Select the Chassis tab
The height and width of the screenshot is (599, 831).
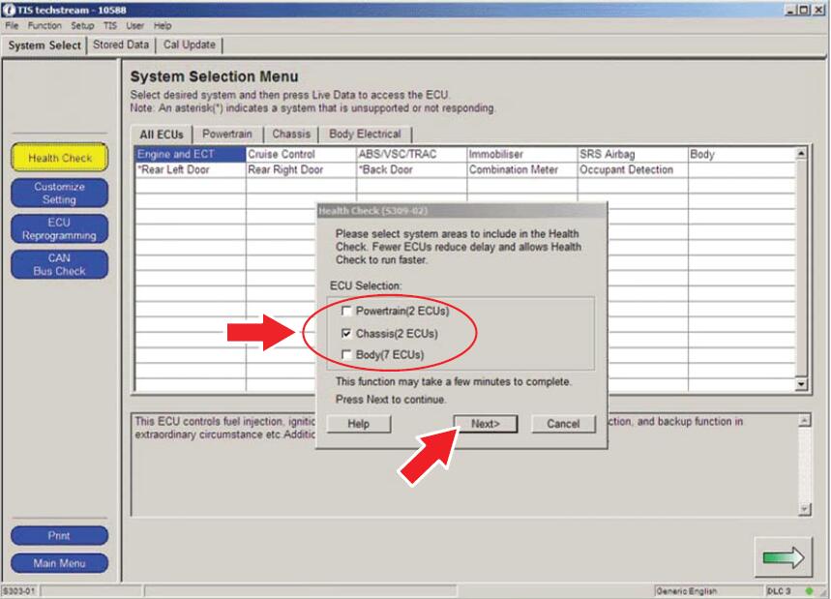(291, 134)
